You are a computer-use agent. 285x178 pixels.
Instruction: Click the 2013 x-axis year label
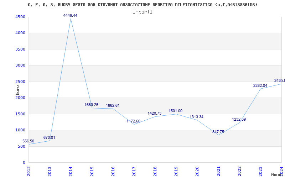pos(50,171)
